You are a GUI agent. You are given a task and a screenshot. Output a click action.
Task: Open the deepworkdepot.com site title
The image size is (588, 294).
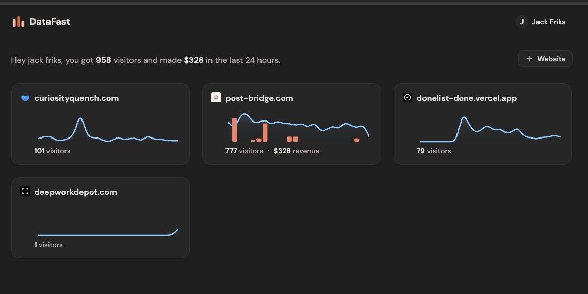pos(75,192)
